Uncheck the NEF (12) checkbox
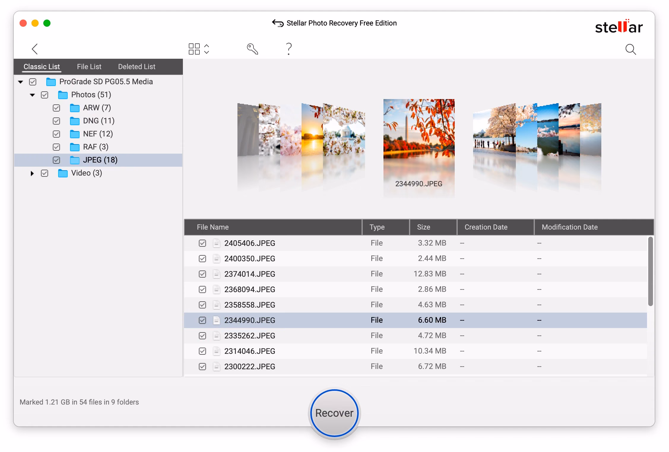This screenshot has height=452, width=669. [x=56, y=134]
